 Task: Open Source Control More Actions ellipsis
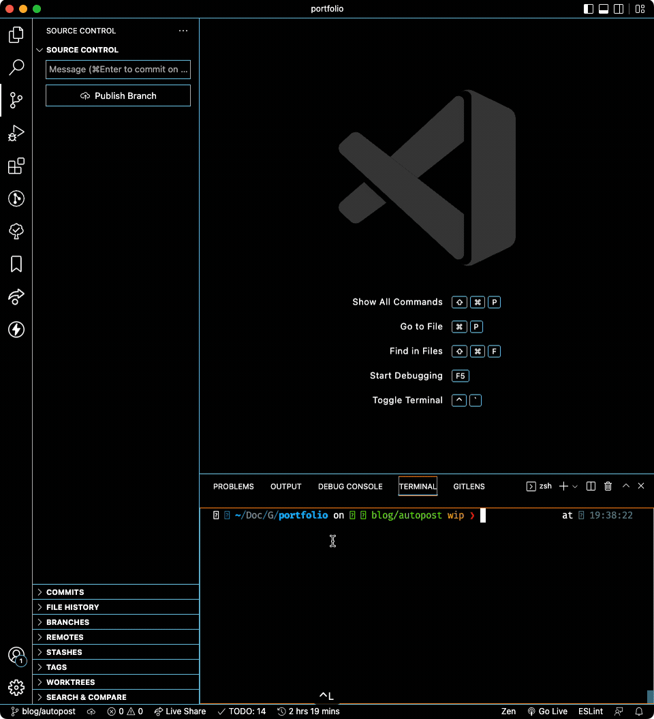click(183, 31)
